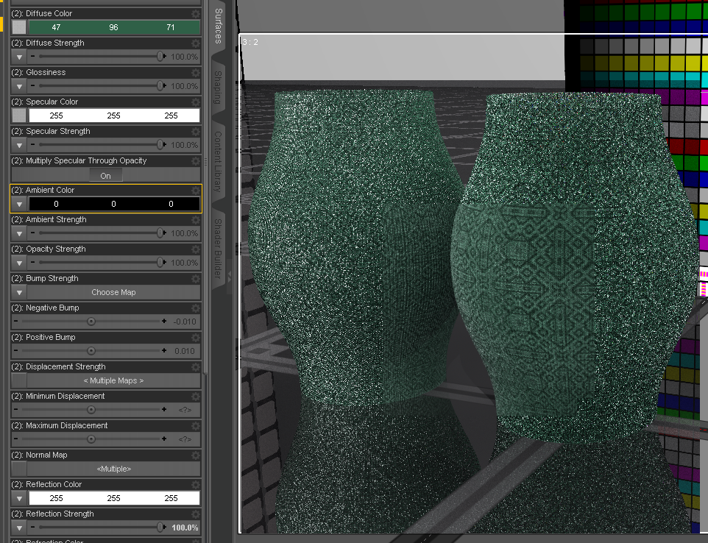Click the Positive Bump 0.010 value
Screen dimensions: 708x543
tap(185, 351)
